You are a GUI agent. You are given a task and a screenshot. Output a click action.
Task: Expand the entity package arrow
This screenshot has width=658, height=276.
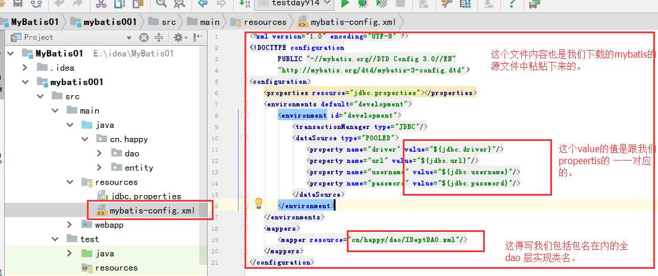point(99,168)
